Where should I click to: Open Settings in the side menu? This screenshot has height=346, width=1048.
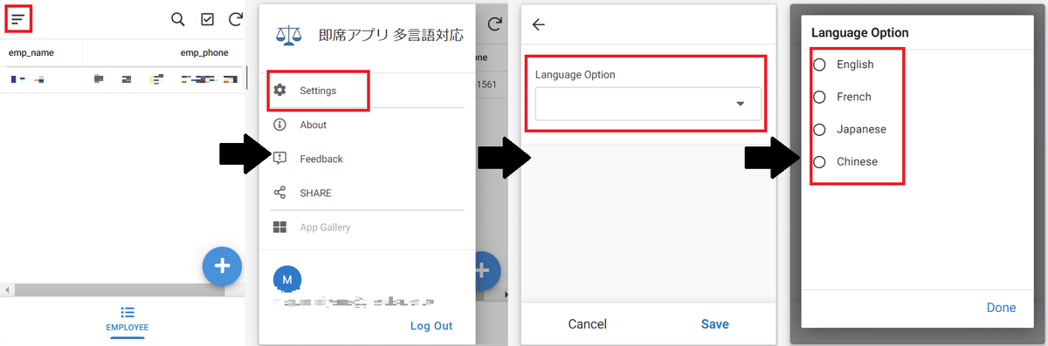[x=318, y=91]
